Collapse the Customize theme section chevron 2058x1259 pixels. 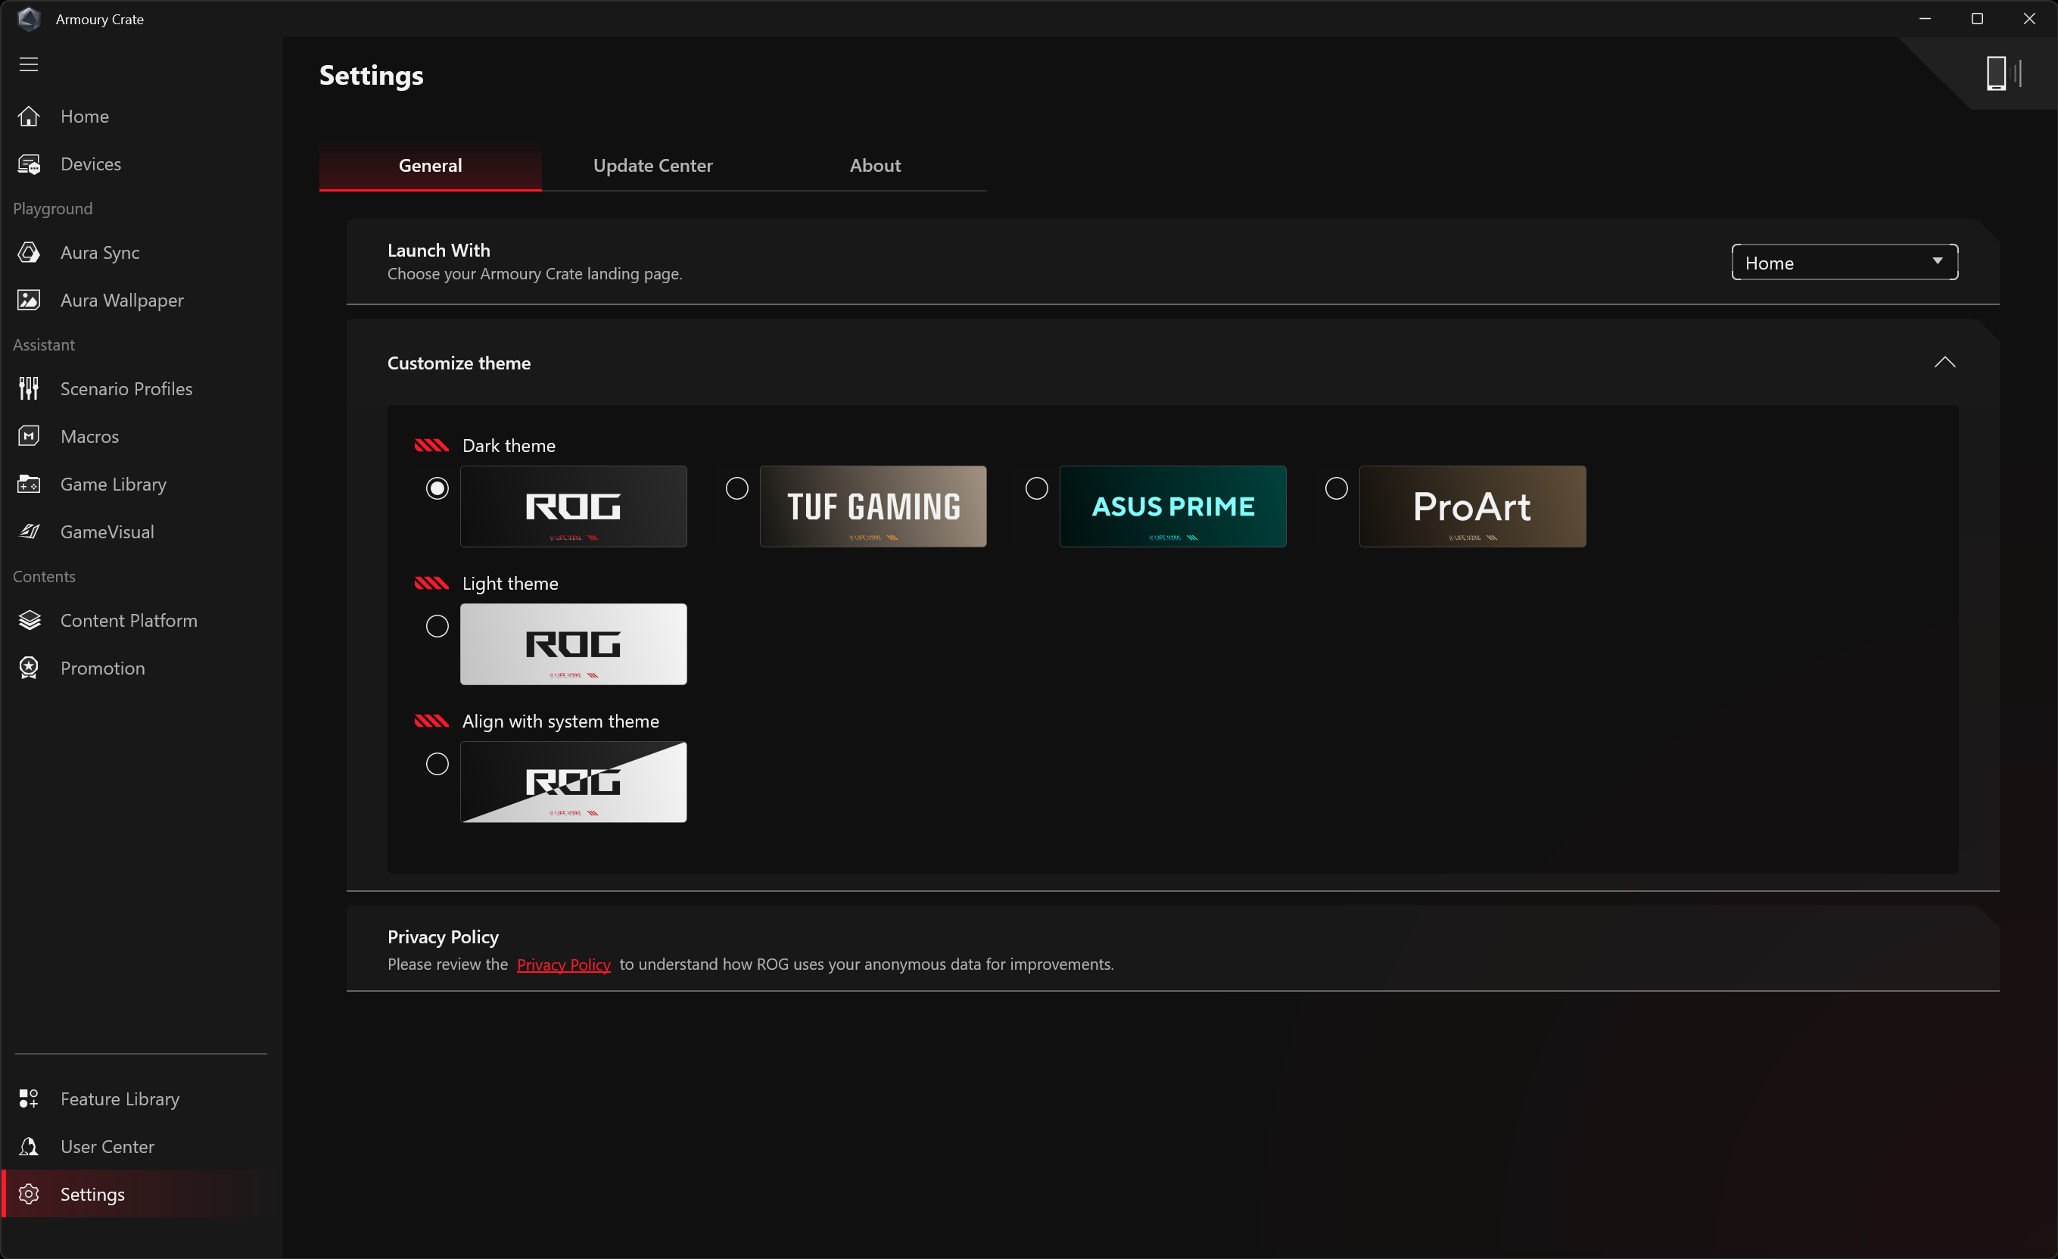pyautogui.click(x=1944, y=363)
